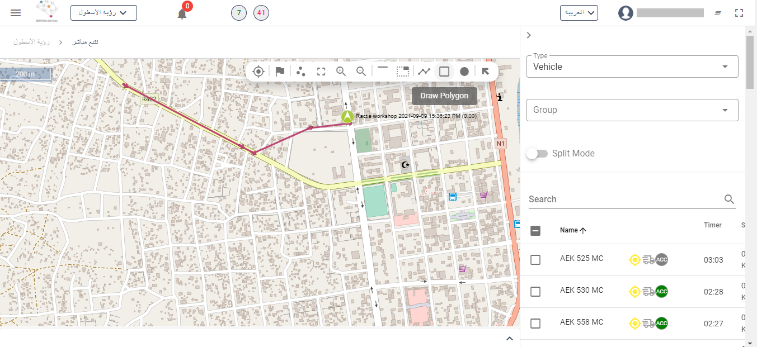Select the filled circle draw tool
The height and width of the screenshot is (347, 757).
464,72
